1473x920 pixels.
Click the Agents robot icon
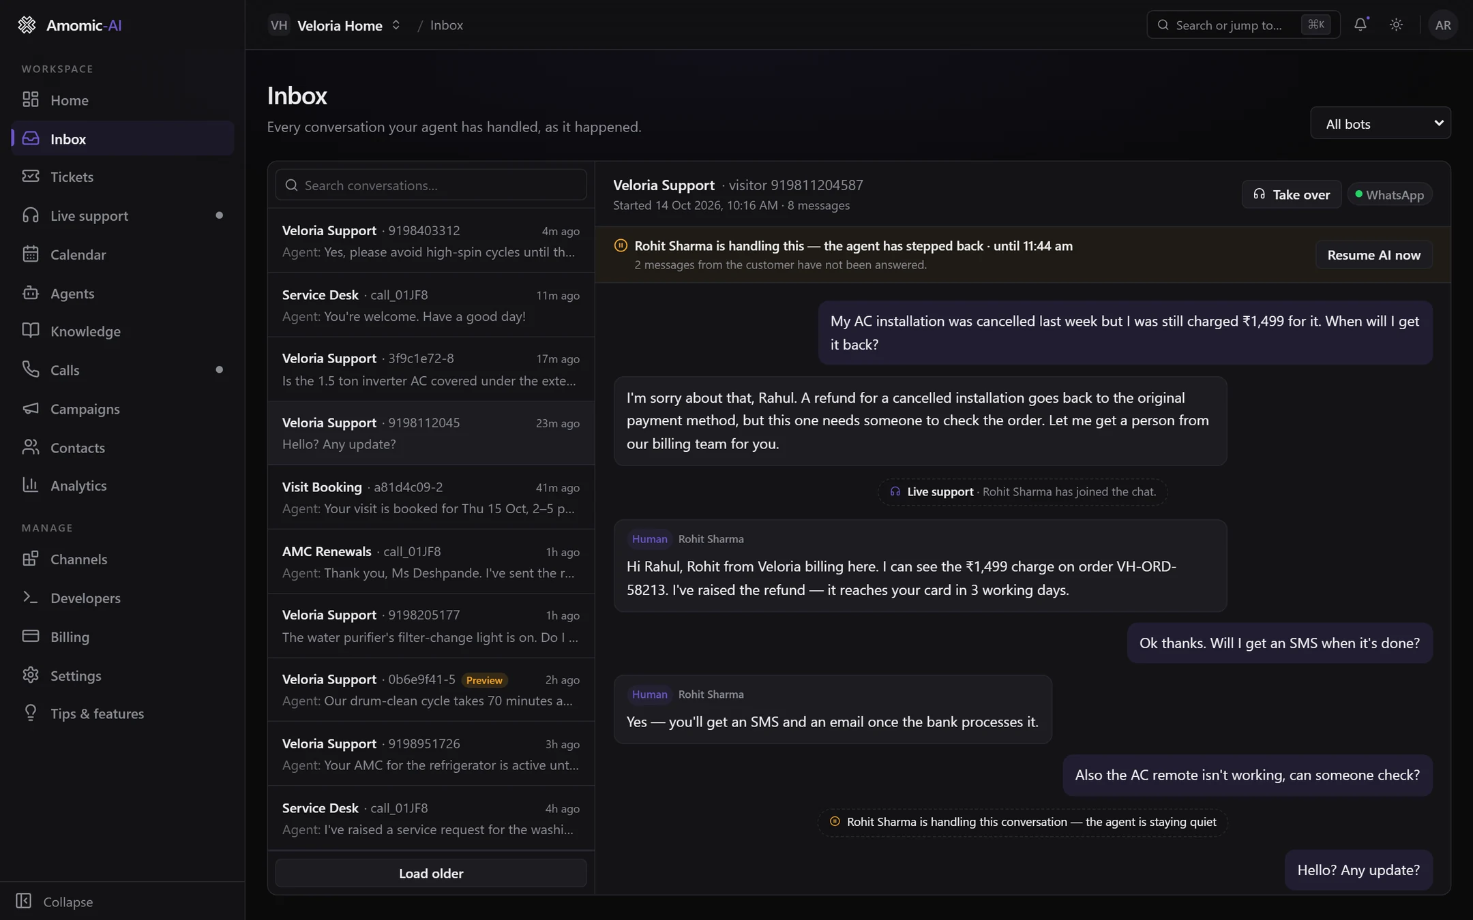31,293
